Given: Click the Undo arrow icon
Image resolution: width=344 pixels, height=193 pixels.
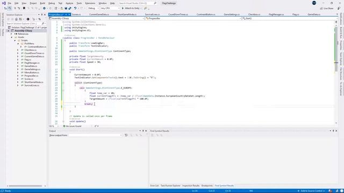Looking at the screenshot, I should point(75,9).
